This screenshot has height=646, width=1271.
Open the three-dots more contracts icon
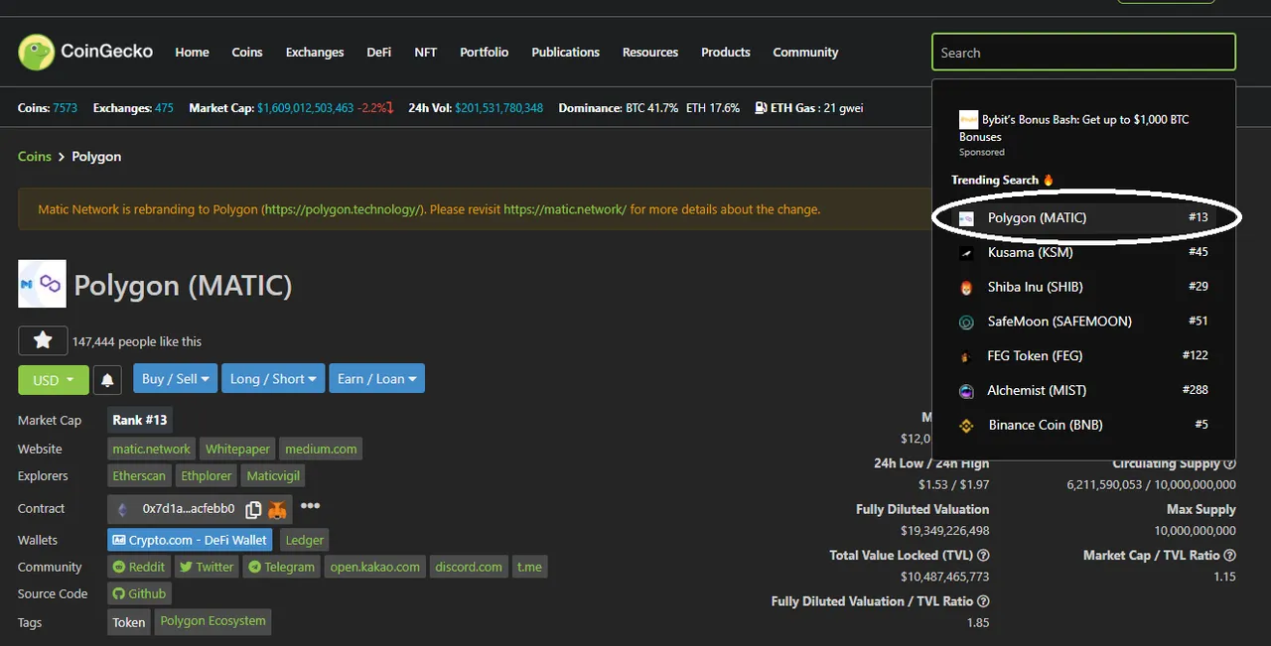click(311, 506)
